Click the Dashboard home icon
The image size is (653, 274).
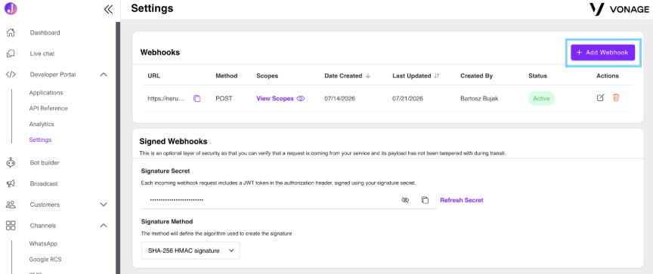pyautogui.click(x=11, y=32)
